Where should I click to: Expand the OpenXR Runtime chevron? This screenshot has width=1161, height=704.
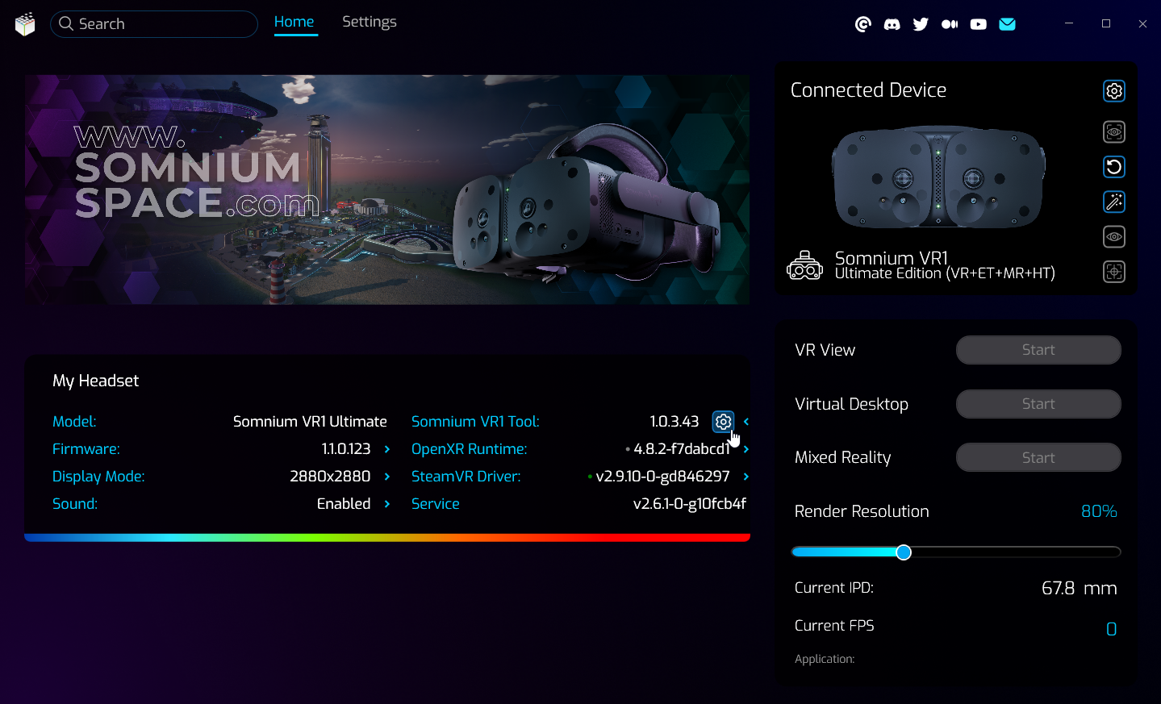[746, 449]
